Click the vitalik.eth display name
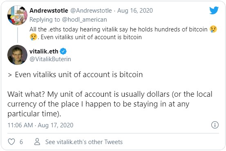226x151 pixels. click(44, 51)
